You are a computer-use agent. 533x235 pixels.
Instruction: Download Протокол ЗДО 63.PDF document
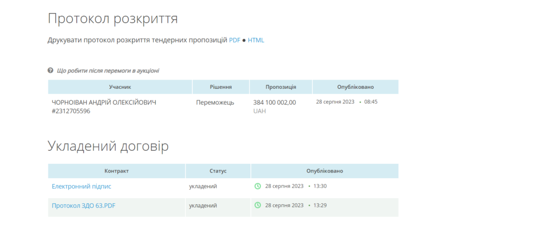(x=83, y=206)
